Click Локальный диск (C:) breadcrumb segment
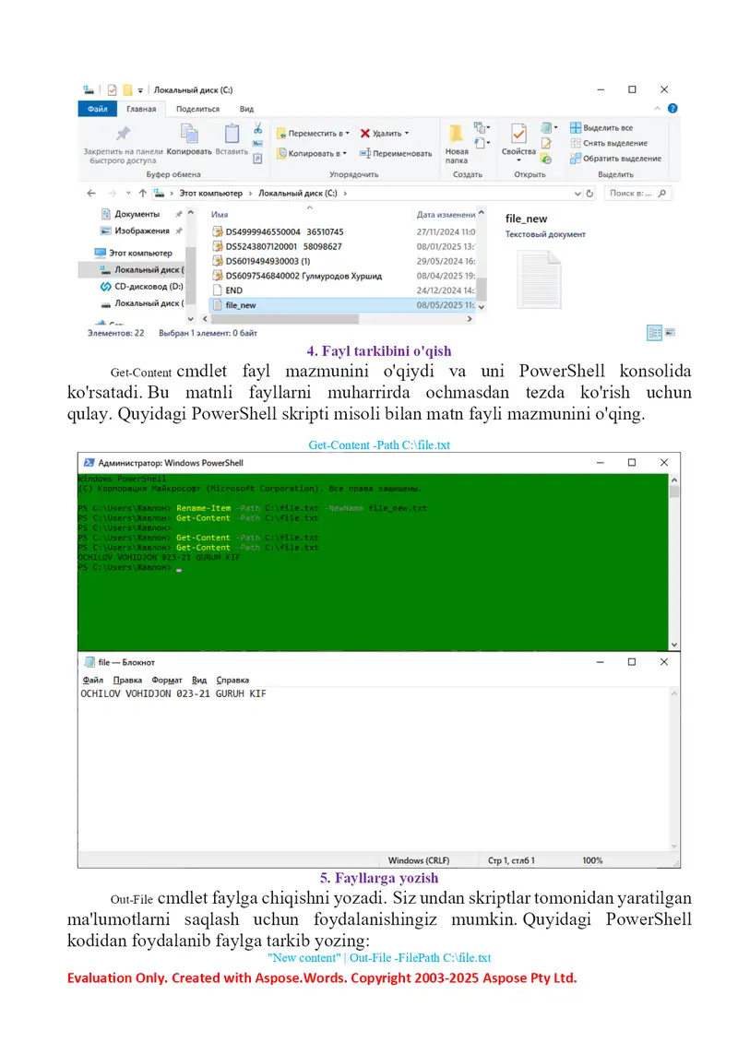 coord(298,194)
